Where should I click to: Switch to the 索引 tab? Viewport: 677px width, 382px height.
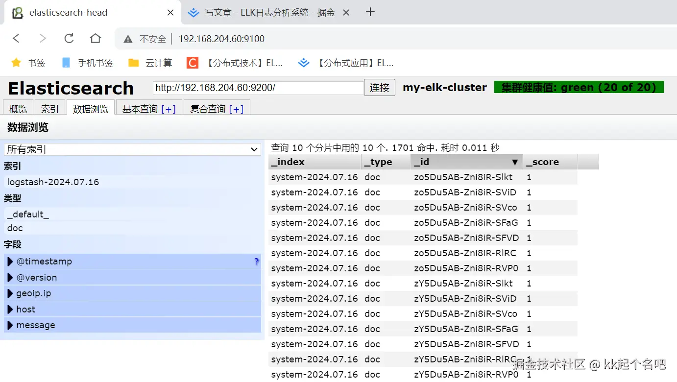pyautogui.click(x=49, y=109)
